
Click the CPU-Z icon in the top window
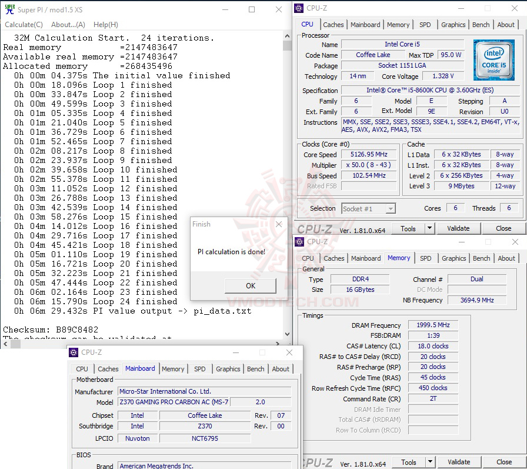(x=298, y=8)
